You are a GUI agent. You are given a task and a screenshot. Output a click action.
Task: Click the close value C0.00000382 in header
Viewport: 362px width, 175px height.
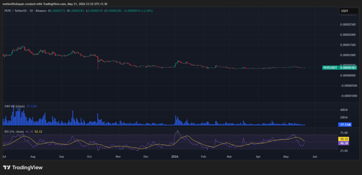point(113,11)
